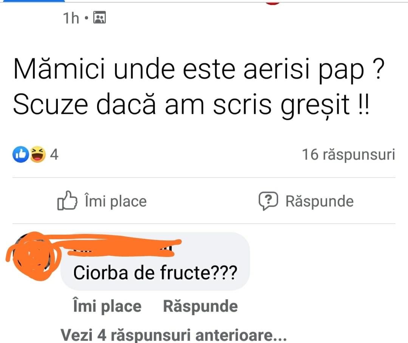This screenshot has width=408, height=343.
Task: Open the 16 răspunsuri count
Action: (x=348, y=155)
